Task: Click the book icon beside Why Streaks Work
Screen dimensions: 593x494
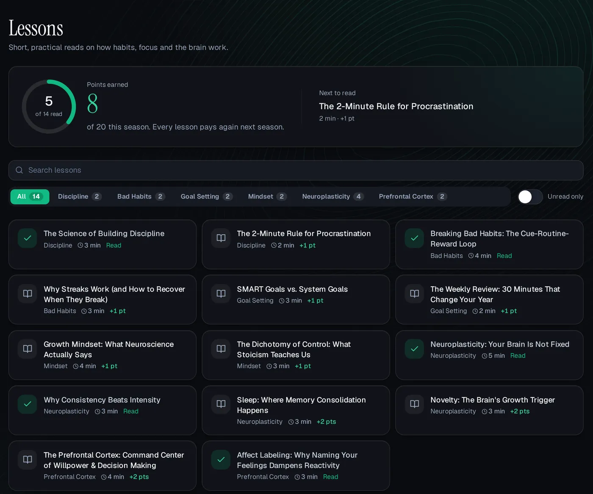Action: (x=28, y=293)
